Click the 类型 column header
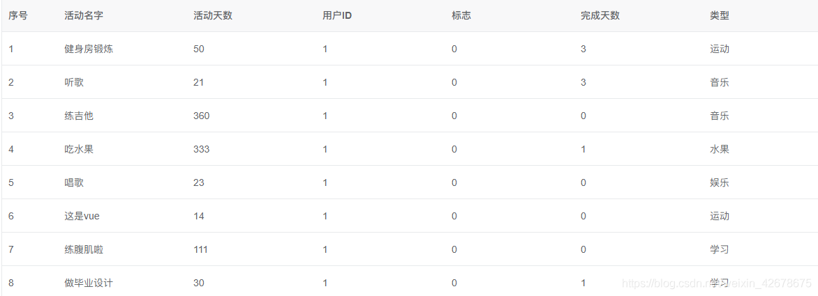This screenshot has height=296, width=818. 720,15
